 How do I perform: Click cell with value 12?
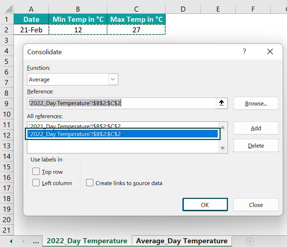tap(78, 30)
